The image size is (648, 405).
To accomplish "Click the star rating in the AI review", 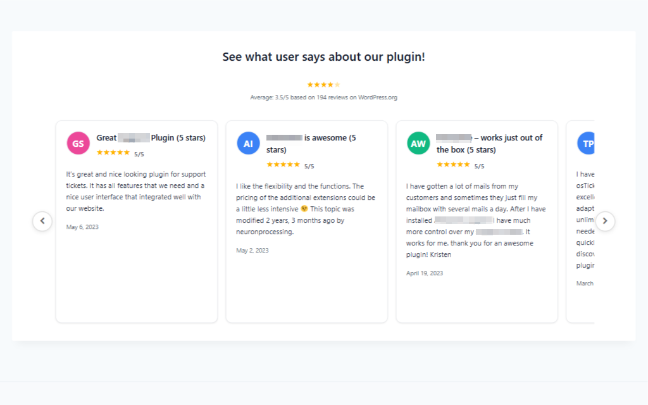I will coord(284,165).
